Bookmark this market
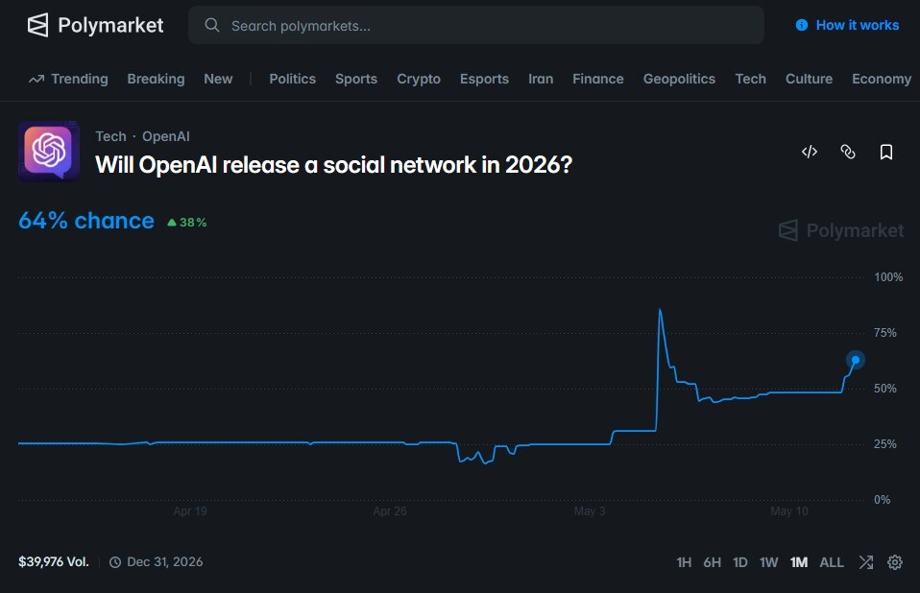Viewport: 920px width, 593px height. 886,152
